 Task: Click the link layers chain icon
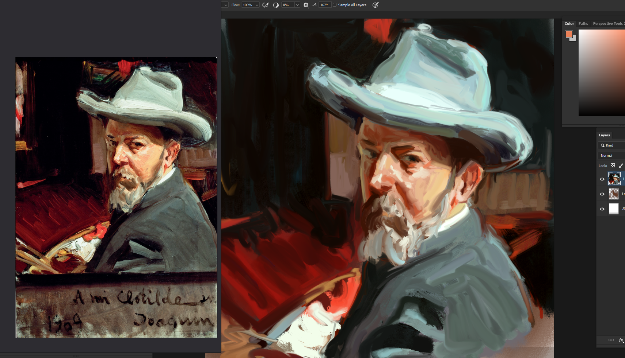[x=611, y=340]
